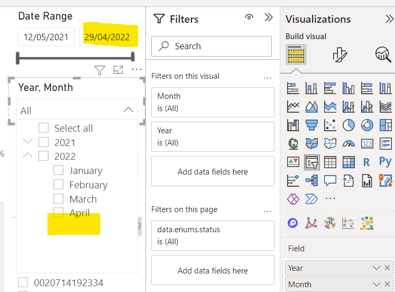Screen dimensions: 395x292
Task: Toggle the eye icon in Filters header
Action: 249,17
